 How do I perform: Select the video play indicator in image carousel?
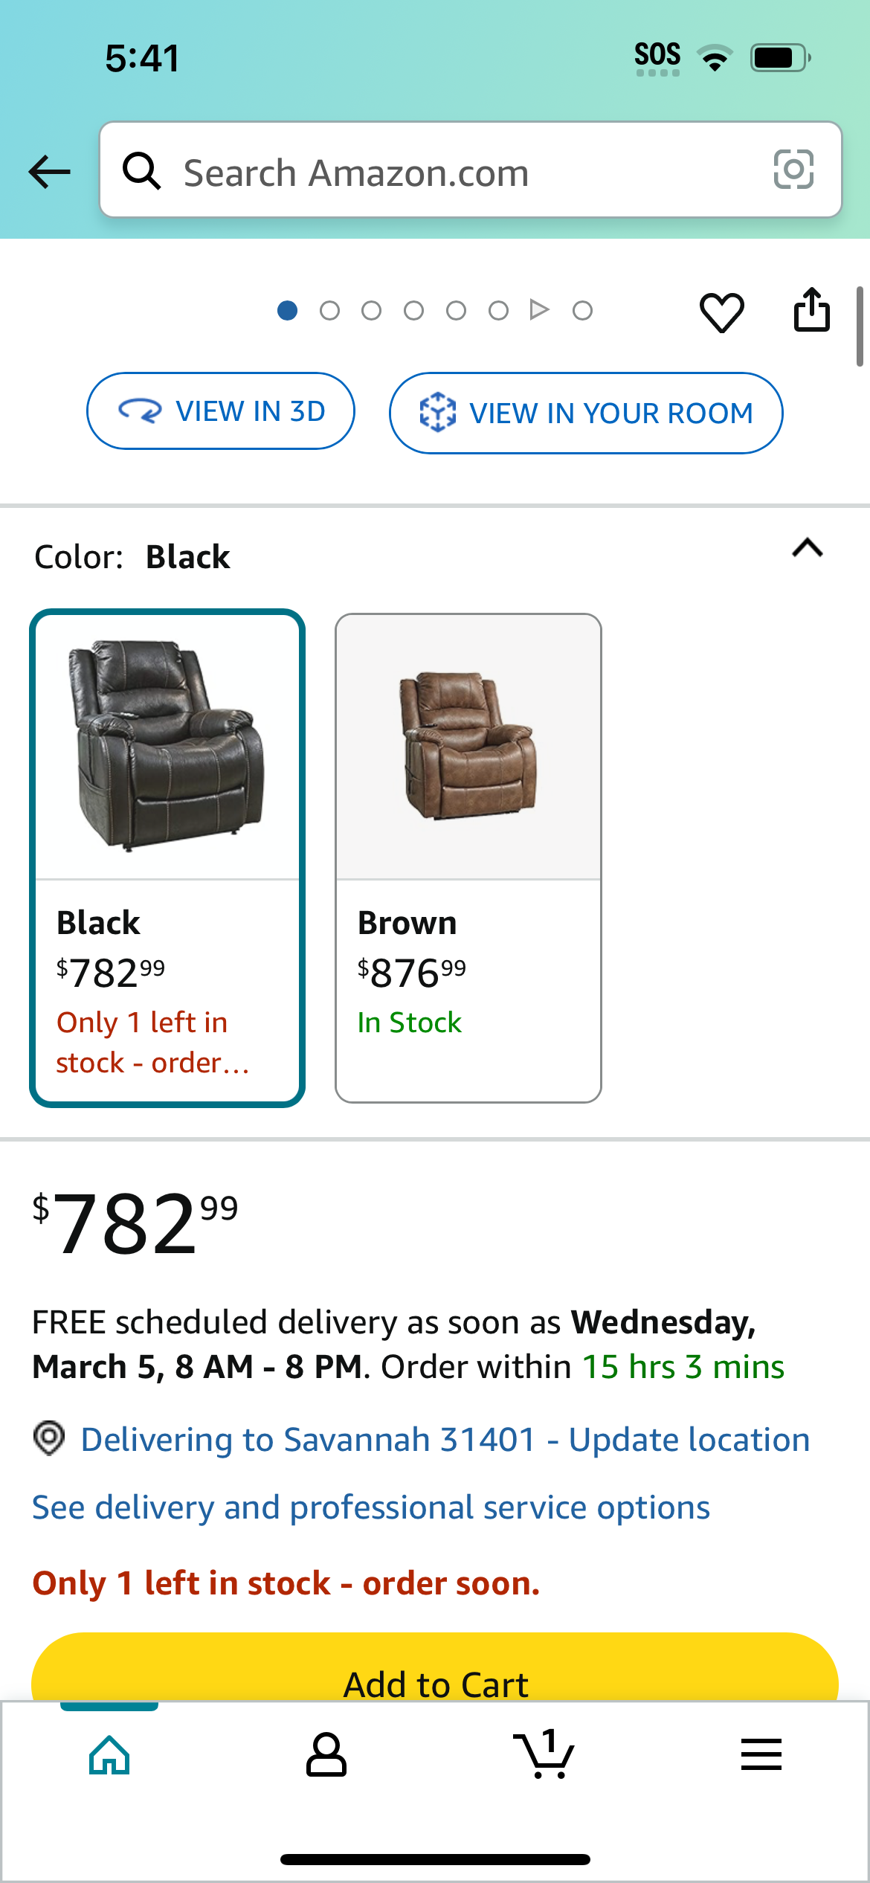(540, 309)
